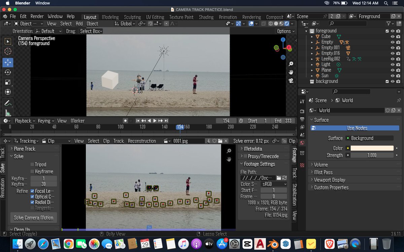Open the Render menu
The height and width of the screenshot is (252, 404).
pyautogui.click(x=37, y=16)
